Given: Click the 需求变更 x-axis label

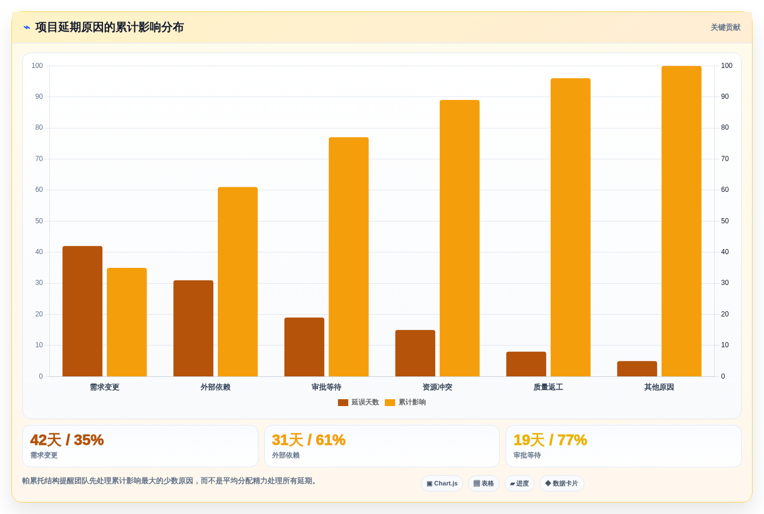Looking at the screenshot, I should point(105,387).
